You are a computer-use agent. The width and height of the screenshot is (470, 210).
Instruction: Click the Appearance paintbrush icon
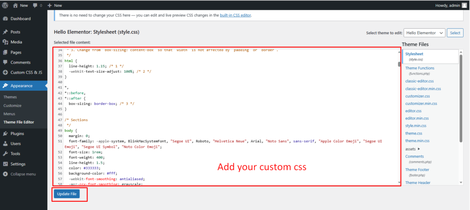tap(5, 86)
